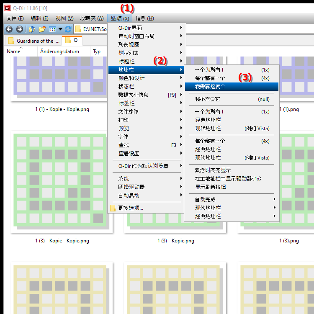
Task: Click file name 1 (3).png
Action: [289, 241]
